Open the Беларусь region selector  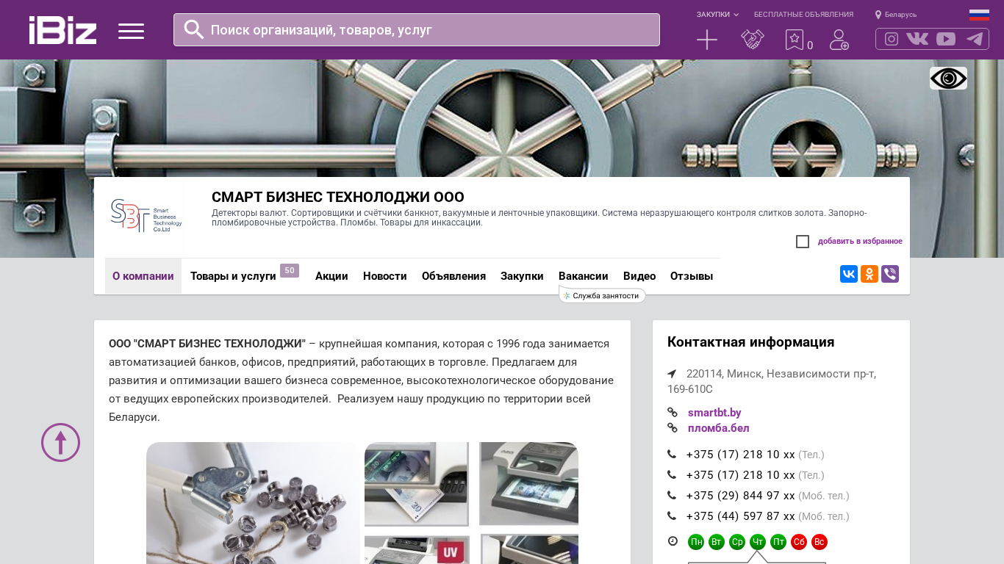point(901,15)
